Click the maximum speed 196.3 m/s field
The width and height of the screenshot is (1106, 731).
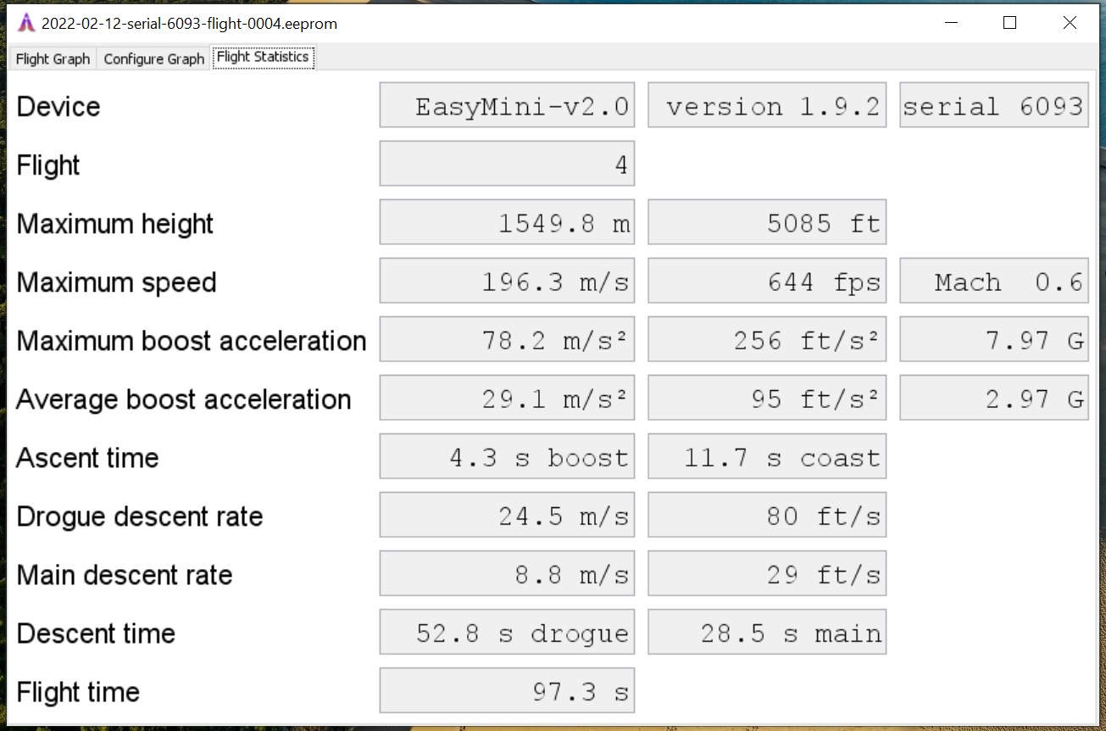(507, 282)
